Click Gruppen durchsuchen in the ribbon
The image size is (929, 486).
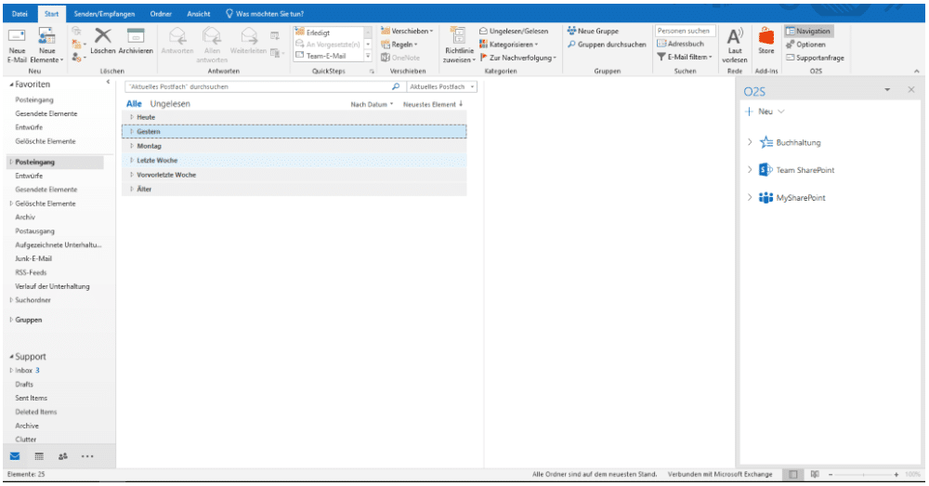(x=606, y=44)
